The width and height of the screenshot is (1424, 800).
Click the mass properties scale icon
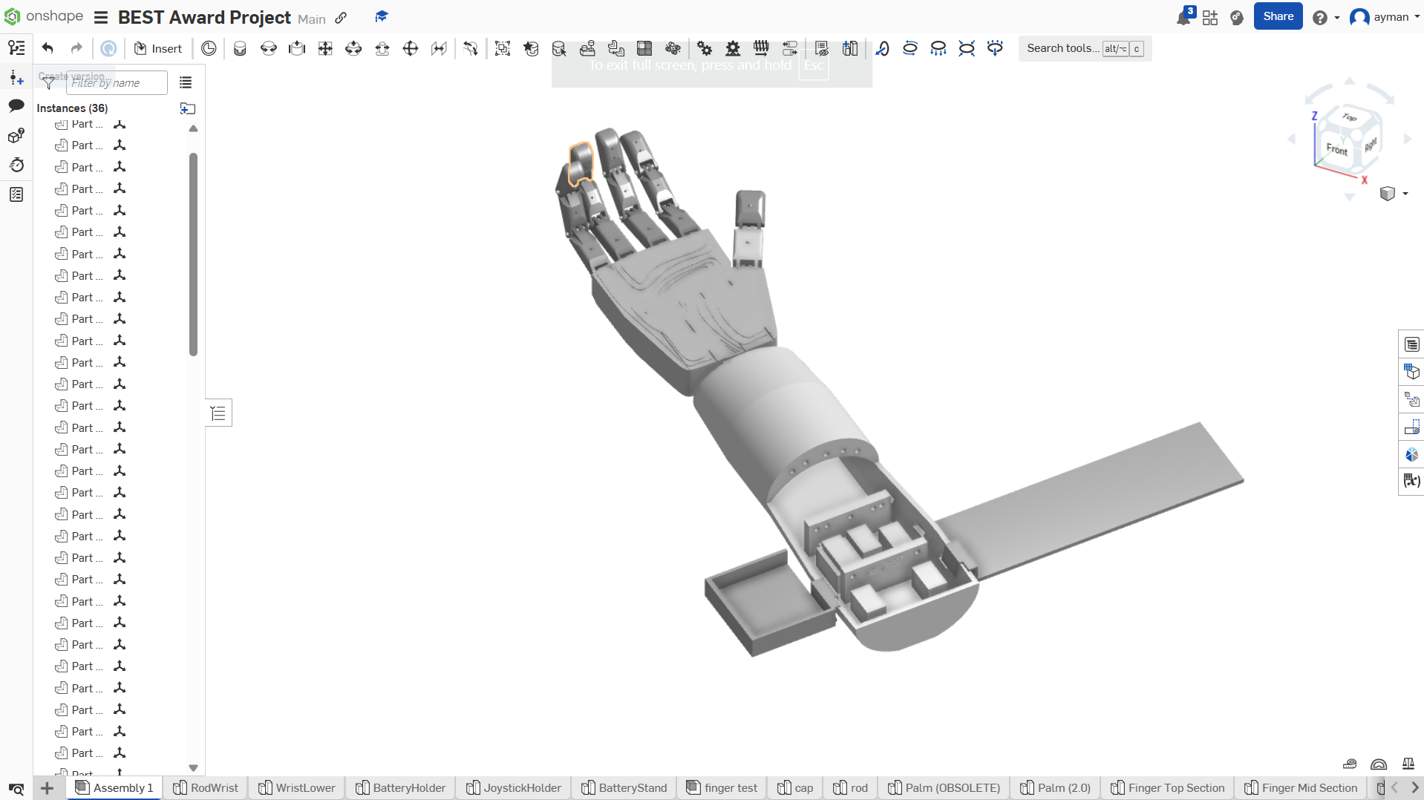tap(1408, 764)
